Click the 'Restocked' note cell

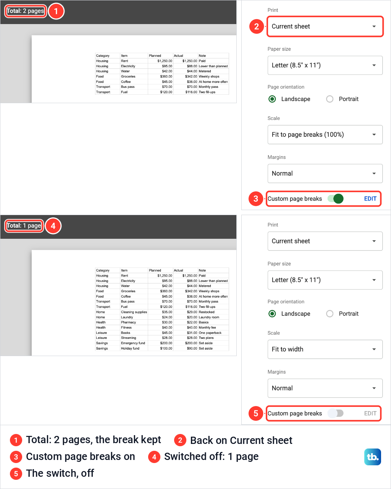[x=213, y=312]
